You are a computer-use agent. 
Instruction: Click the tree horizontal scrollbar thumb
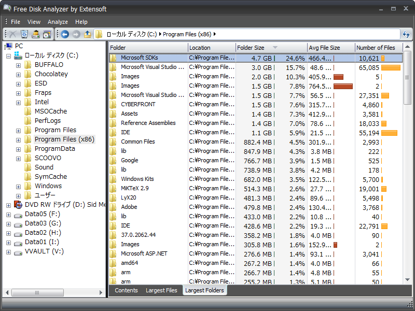(37, 292)
